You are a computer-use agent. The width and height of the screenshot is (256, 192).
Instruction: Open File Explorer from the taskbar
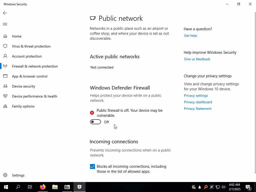click(x=55, y=187)
